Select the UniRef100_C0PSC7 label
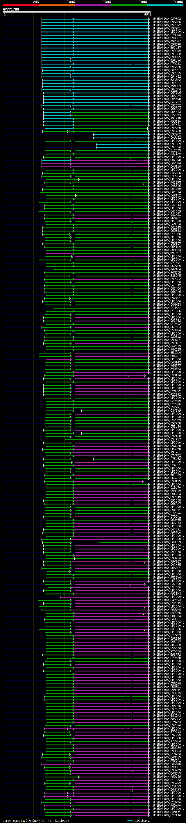This screenshot has height=823, width=186. 167,70
